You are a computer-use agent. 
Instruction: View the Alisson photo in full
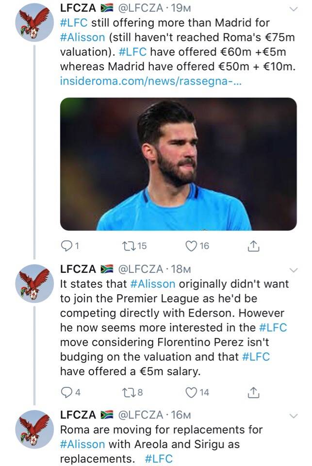[178, 164]
